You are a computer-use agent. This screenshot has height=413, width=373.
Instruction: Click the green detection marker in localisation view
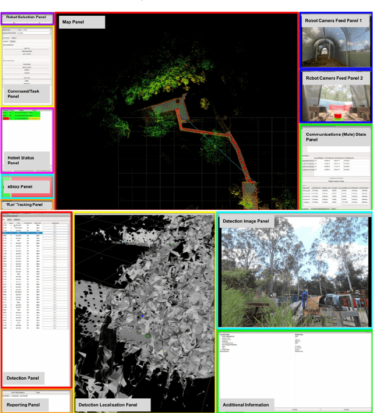point(148,336)
